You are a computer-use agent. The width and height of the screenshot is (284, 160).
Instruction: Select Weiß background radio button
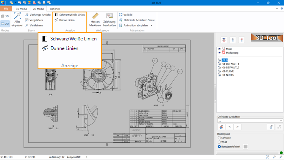tap(219, 142)
